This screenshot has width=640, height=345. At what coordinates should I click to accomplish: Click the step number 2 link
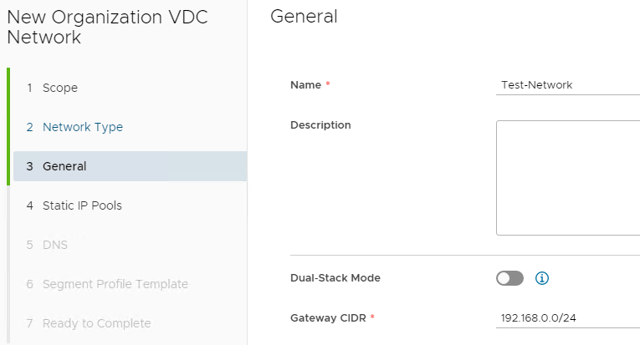tap(30, 127)
